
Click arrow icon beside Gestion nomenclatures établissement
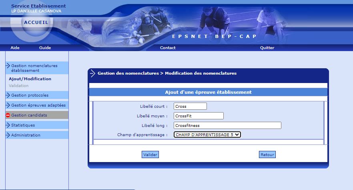8,65
